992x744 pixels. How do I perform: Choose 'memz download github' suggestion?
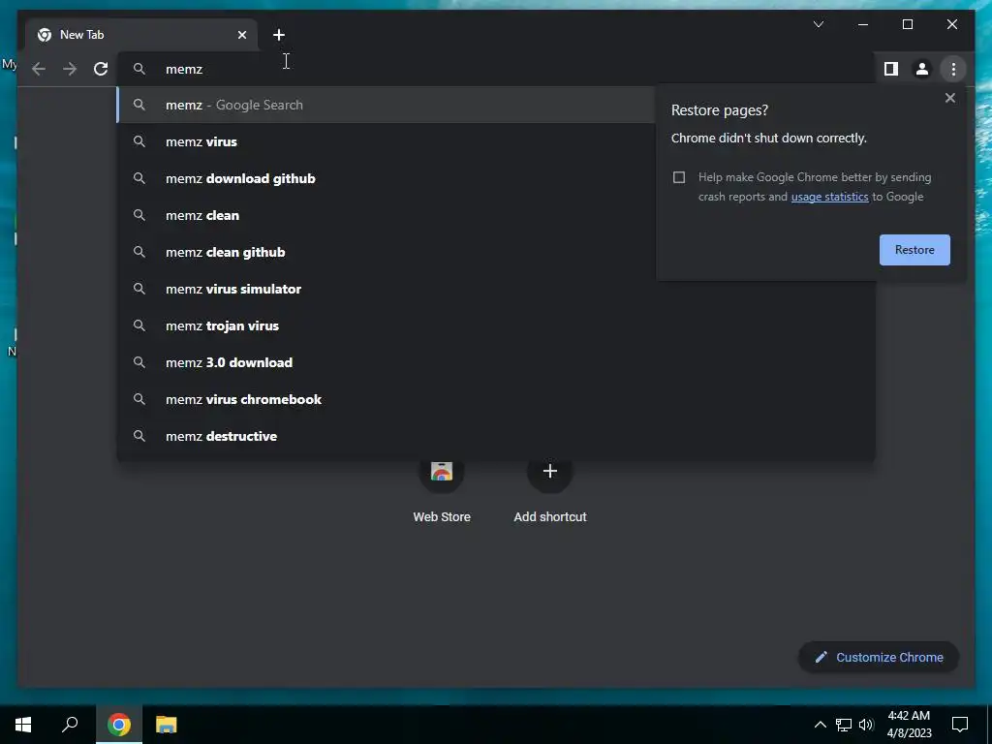(386, 178)
